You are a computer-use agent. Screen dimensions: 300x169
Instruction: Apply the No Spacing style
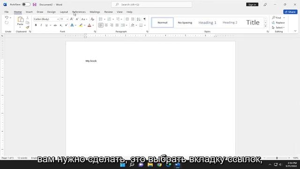coord(185,23)
